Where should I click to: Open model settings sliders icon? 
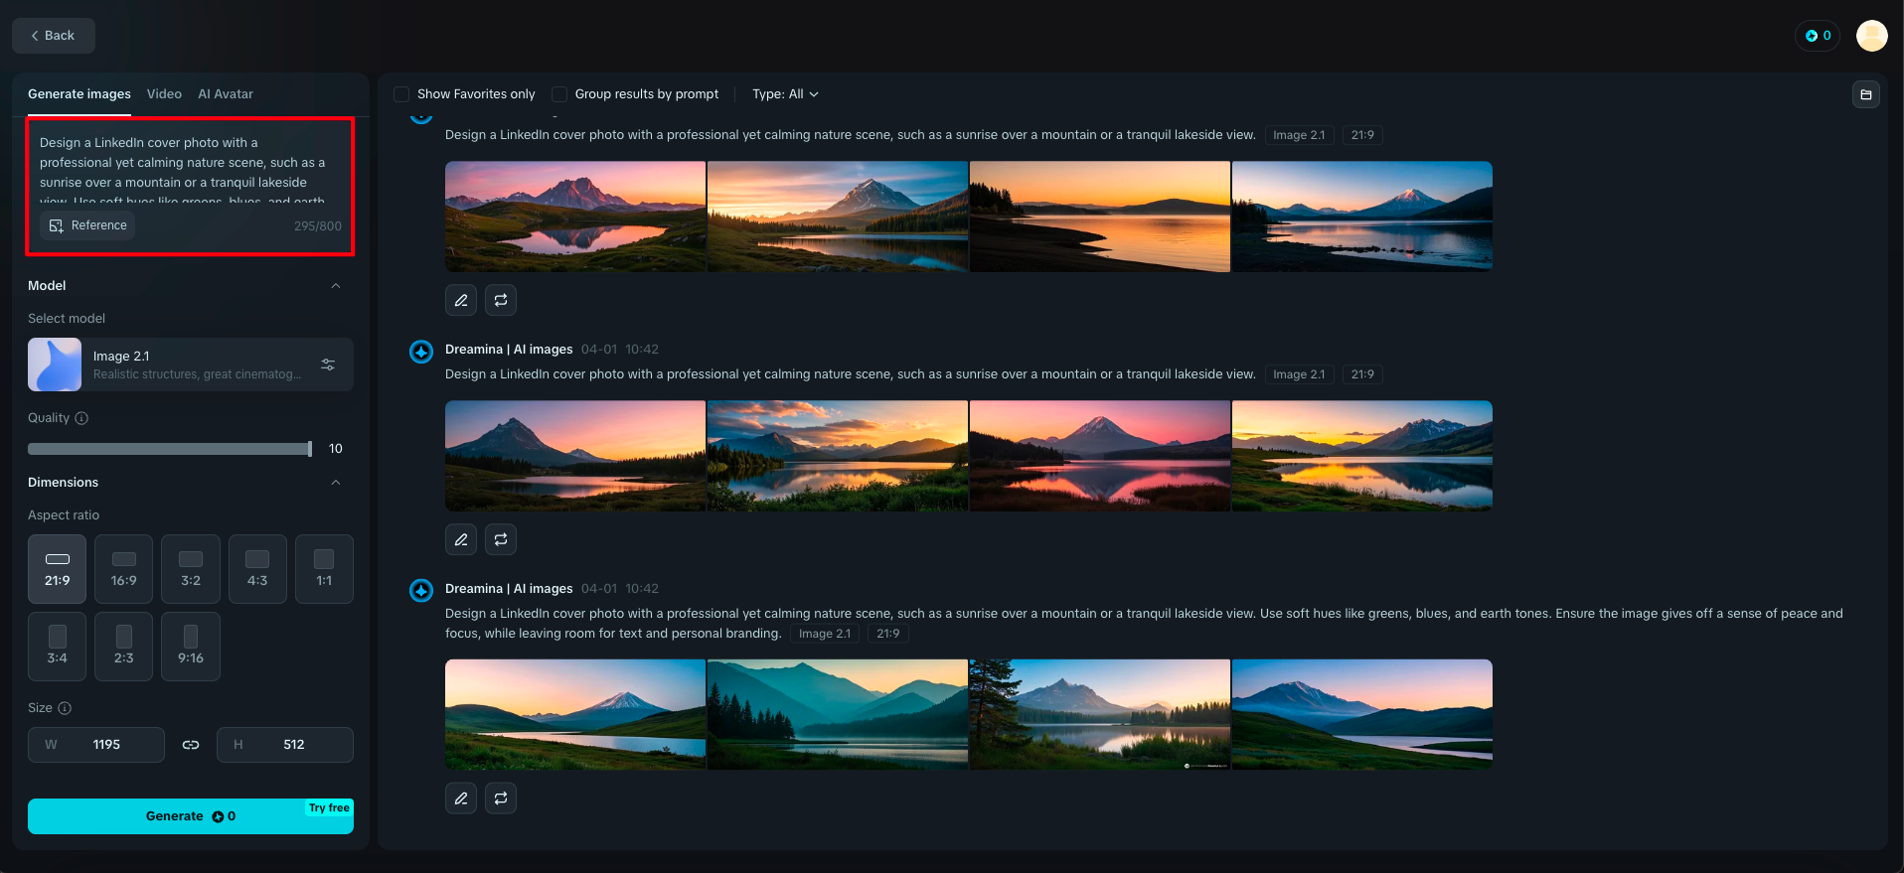pos(328,364)
